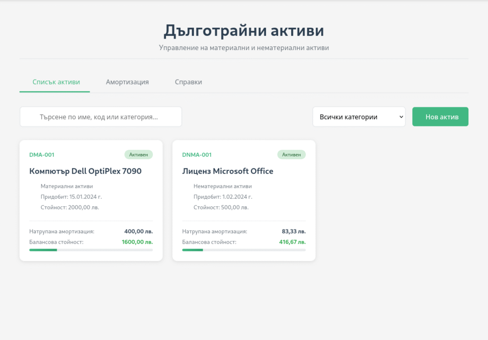Click cost Стойност: 500,00 лв.

click(221, 207)
